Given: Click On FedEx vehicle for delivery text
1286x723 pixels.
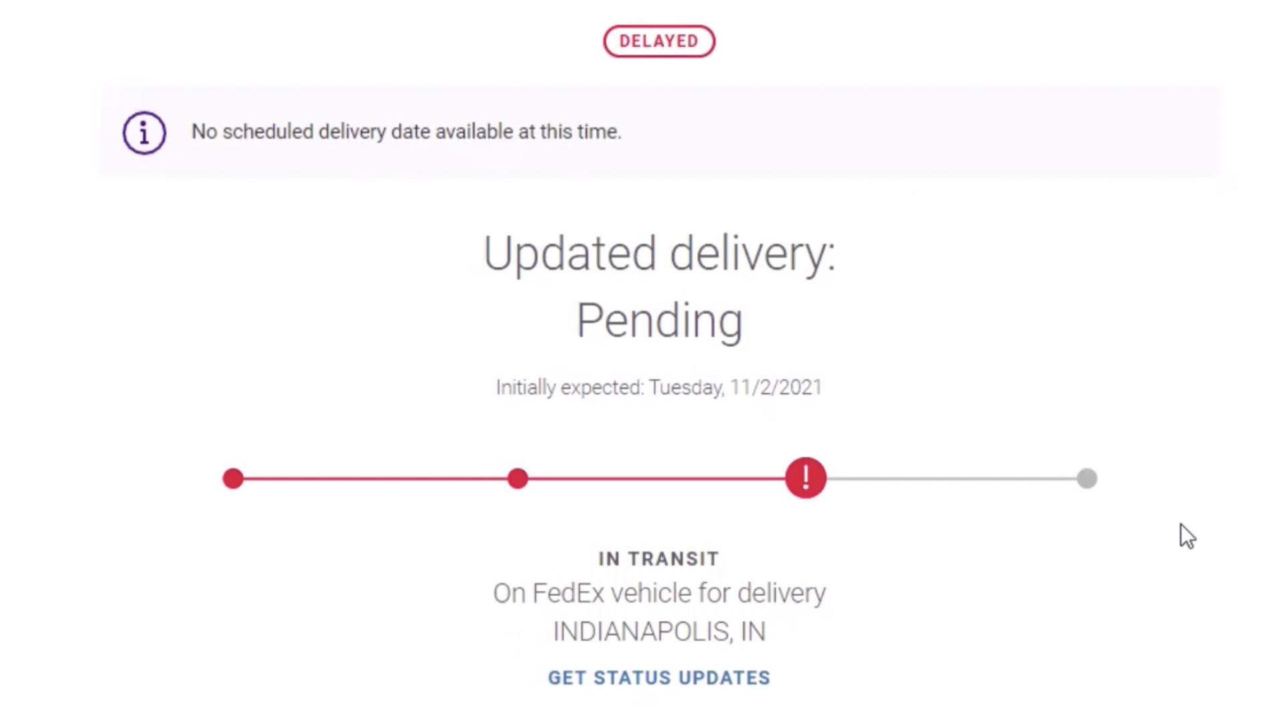Looking at the screenshot, I should point(659,594).
